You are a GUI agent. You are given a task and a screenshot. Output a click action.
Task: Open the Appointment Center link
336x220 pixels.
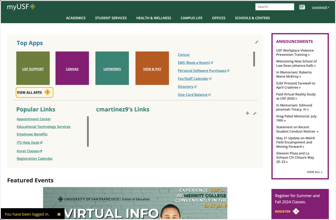click(34, 119)
